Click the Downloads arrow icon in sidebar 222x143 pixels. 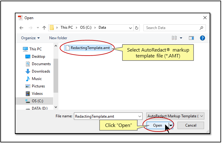pos(28,71)
